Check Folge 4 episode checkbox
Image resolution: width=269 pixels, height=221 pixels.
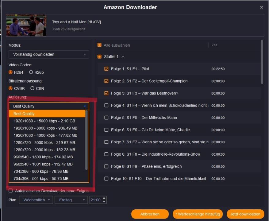(106, 105)
